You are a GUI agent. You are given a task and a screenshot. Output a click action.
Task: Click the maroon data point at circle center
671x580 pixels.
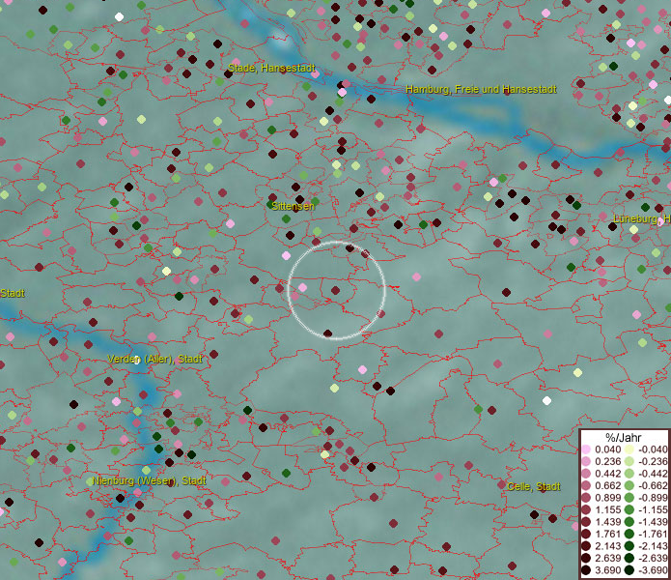[336, 290]
